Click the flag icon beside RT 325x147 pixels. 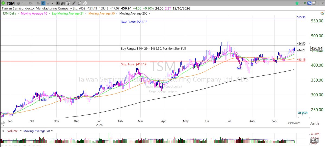tap(301, 3)
